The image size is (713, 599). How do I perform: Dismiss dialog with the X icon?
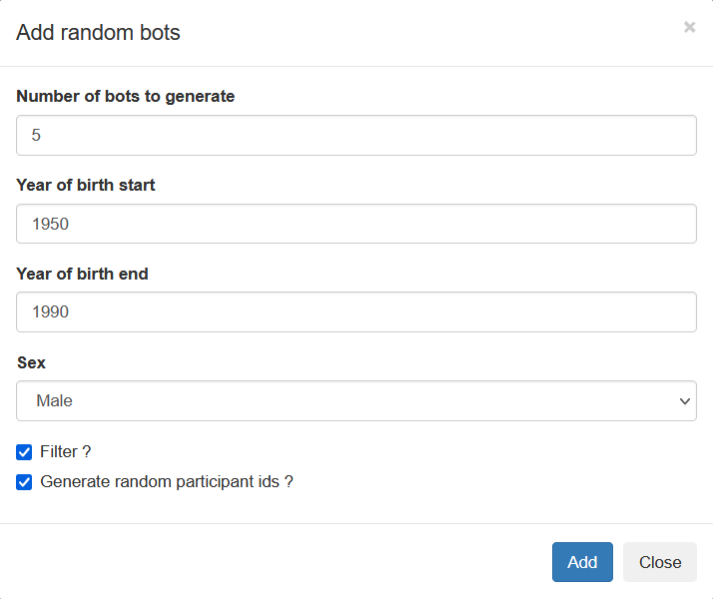coord(689,27)
